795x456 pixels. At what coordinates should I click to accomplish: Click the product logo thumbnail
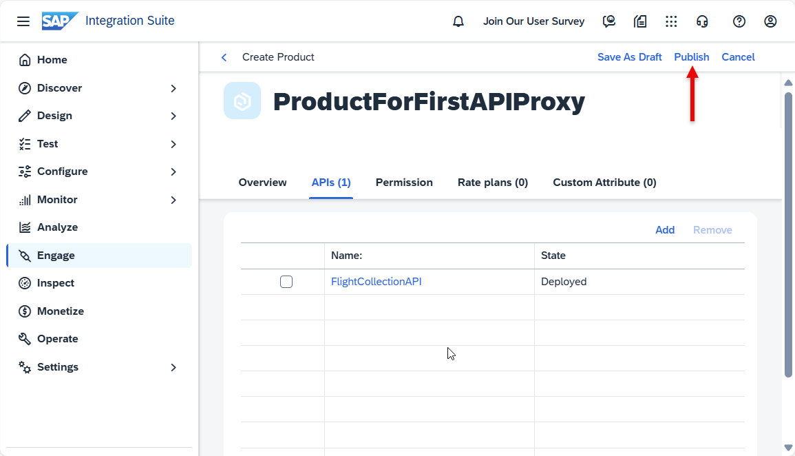[242, 101]
